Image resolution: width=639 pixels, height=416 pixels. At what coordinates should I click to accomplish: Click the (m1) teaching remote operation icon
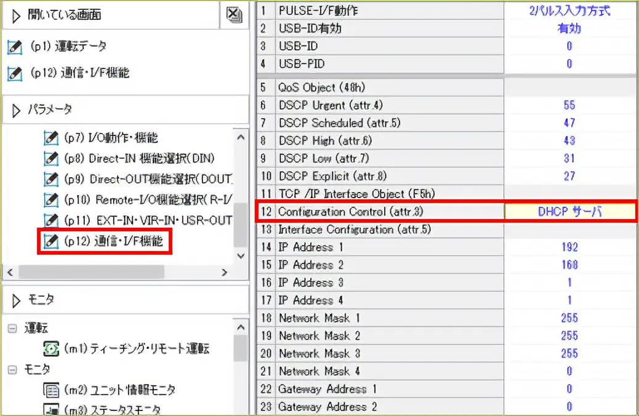coord(51,349)
